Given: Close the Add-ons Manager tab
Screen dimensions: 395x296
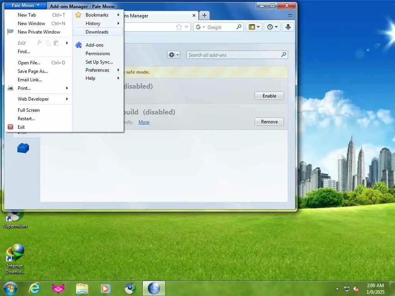Looking at the screenshot, I should coord(194,15).
